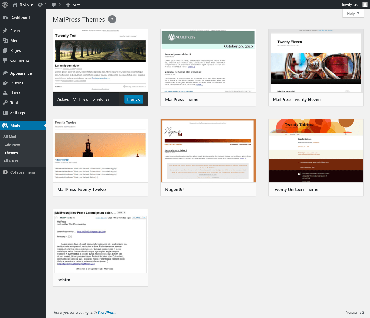Click the plus icon next to New
The image size is (370, 318).
pos(68,5)
